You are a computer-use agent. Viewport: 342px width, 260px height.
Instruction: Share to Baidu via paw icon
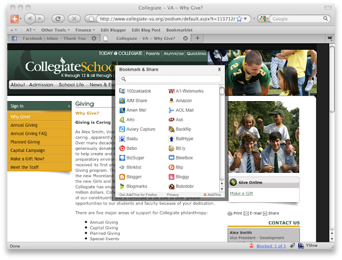click(x=122, y=139)
